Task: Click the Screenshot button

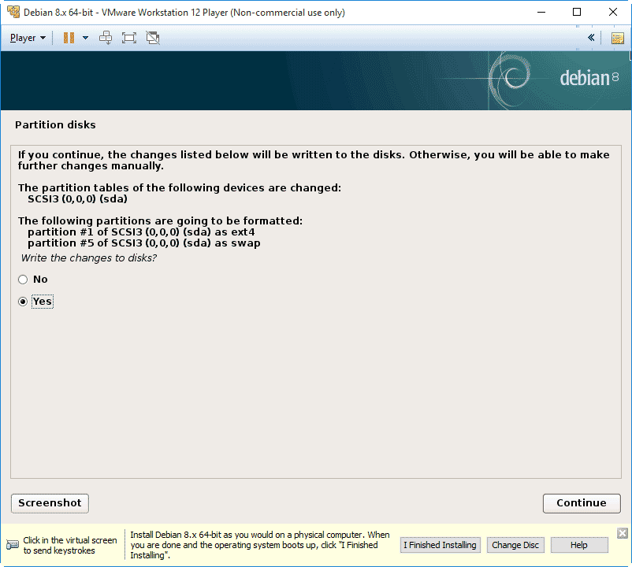Action: [x=50, y=503]
